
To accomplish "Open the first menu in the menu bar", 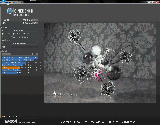I will 3,5.
